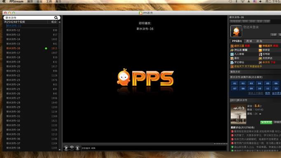Screen dimensions: 281x158
Task: Select 新水浒传-16 in the playlist
Action: [32, 48]
